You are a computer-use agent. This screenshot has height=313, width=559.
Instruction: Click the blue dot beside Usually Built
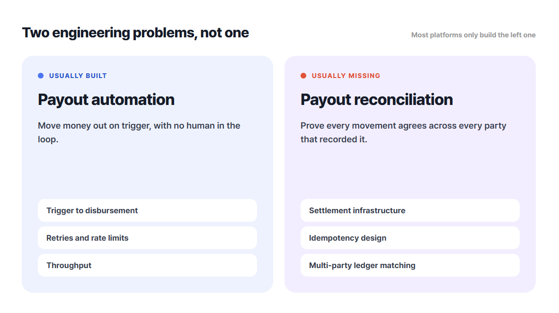[41, 76]
